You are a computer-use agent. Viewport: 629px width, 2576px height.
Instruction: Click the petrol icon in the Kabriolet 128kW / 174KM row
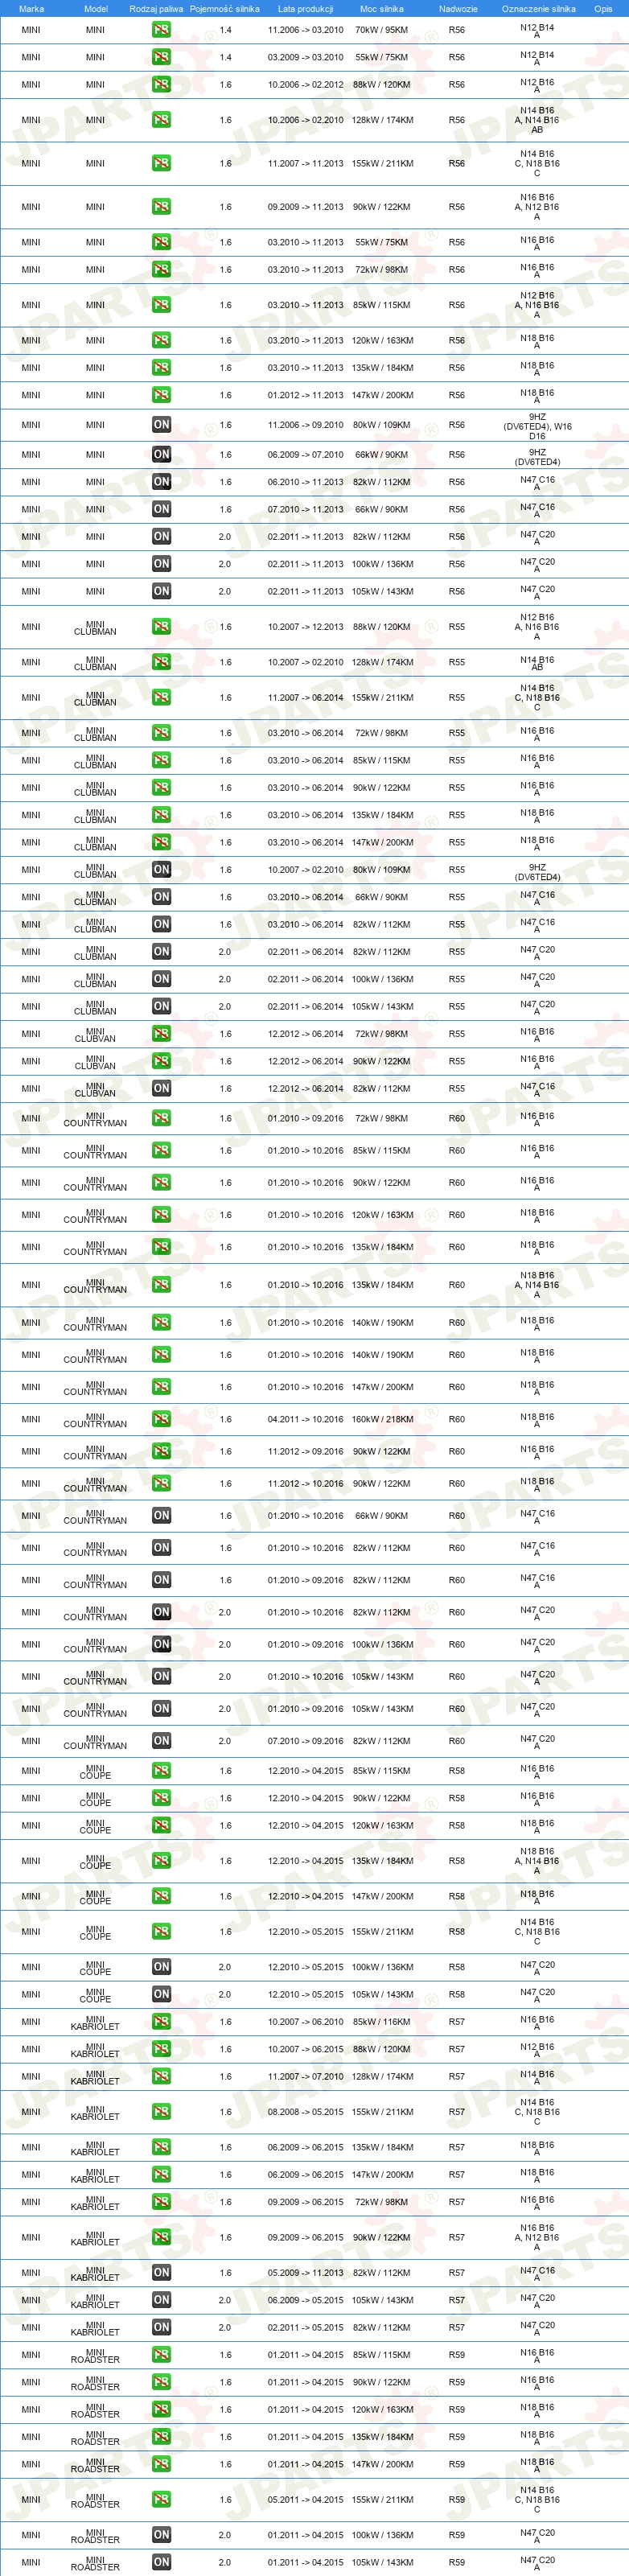click(x=161, y=2077)
